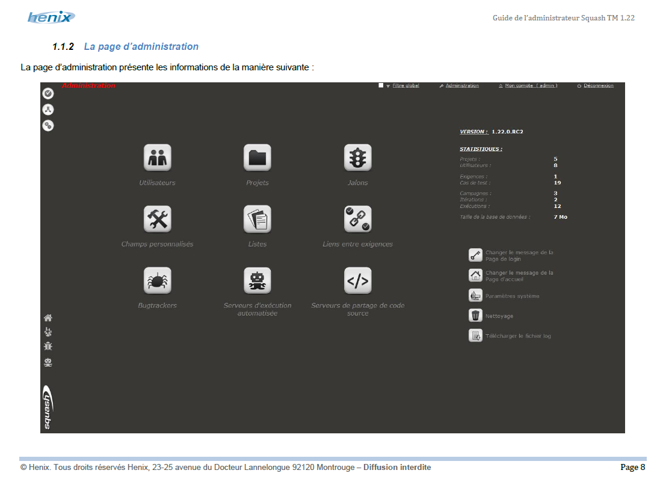The width and height of the screenshot is (666, 479).
Task: Open the Administration link in top bar
Action: click(x=462, y=86)
